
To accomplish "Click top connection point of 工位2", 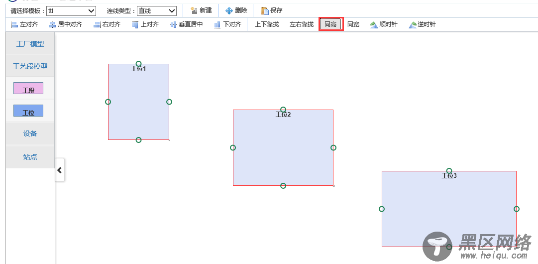I will tap(283, 110).
